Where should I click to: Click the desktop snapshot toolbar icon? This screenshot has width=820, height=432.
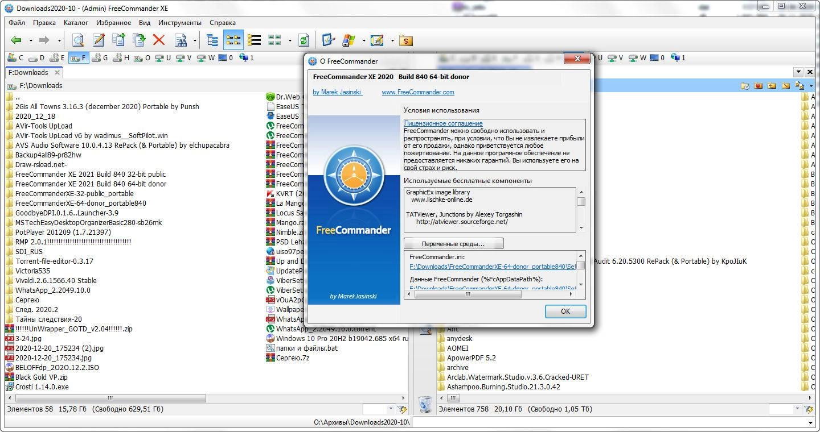pos(328,40)
